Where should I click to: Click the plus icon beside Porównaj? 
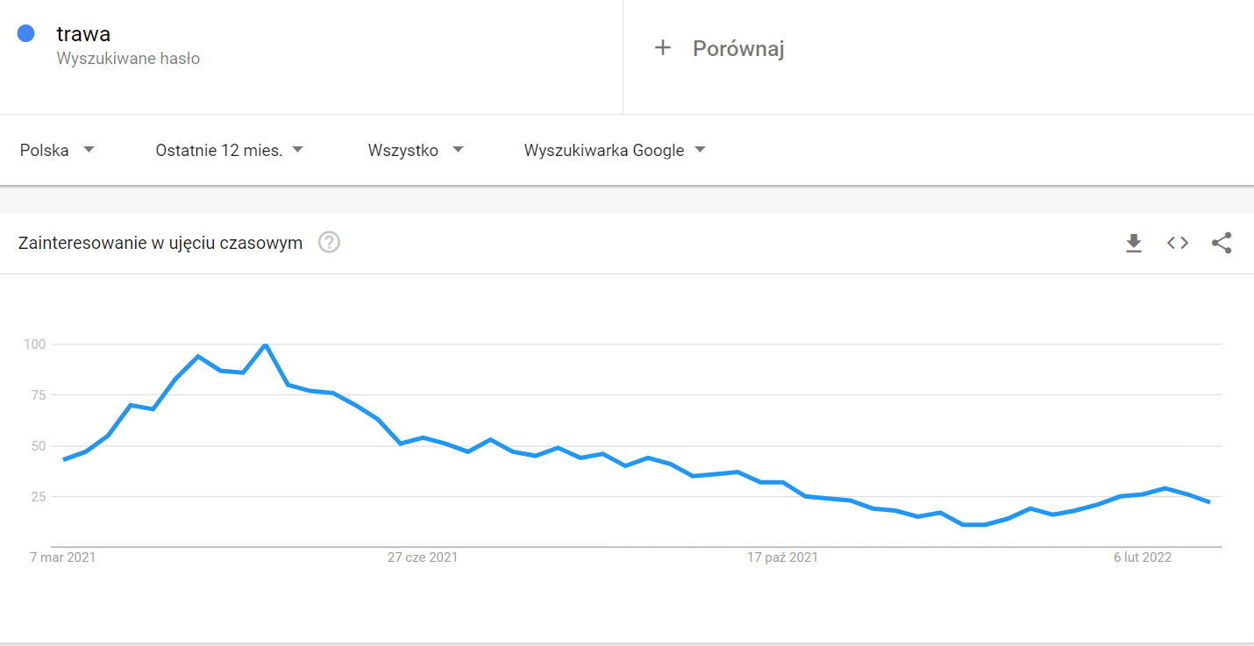[x=663, y=48]
